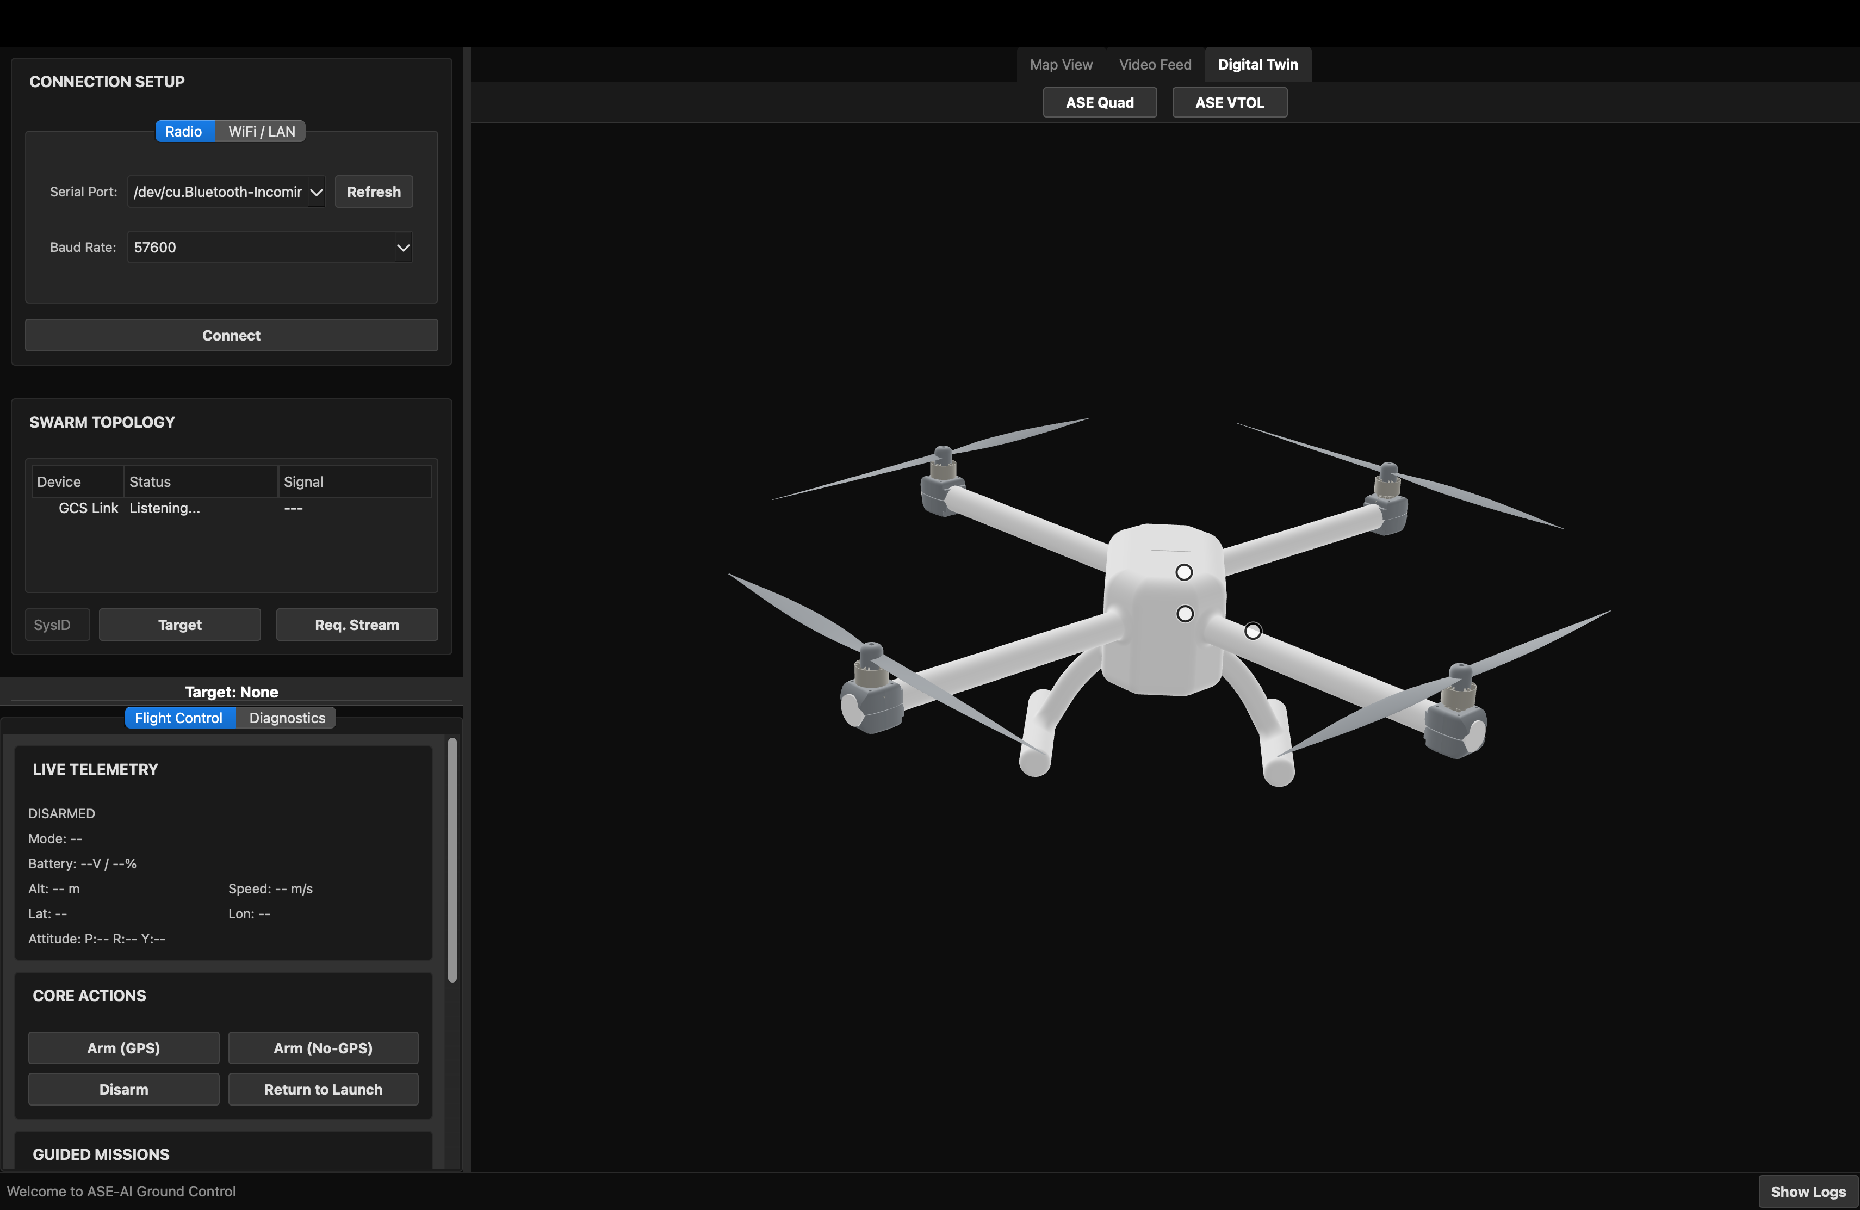Click Arm (GPS) under Core Actions
The height and width of the screenshot is (1210, 1860).
tap(123, 1047)
